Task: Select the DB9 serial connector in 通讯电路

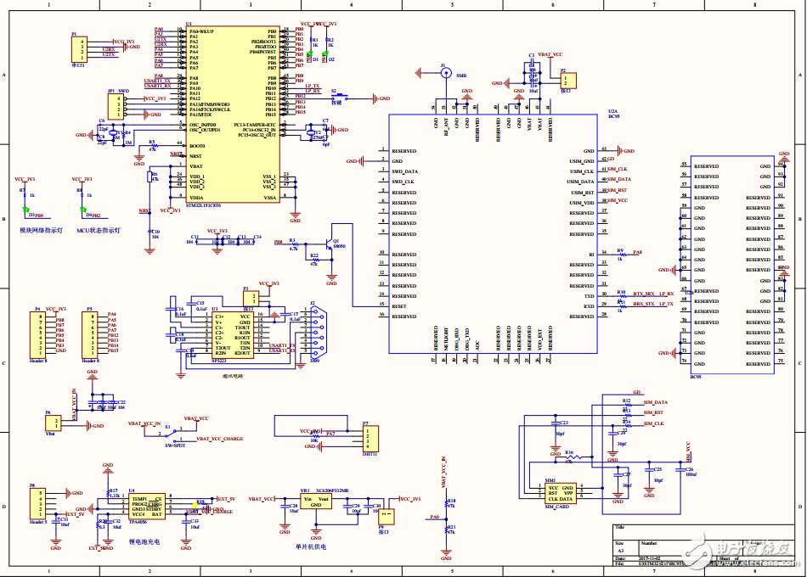Action: point(319,331)
